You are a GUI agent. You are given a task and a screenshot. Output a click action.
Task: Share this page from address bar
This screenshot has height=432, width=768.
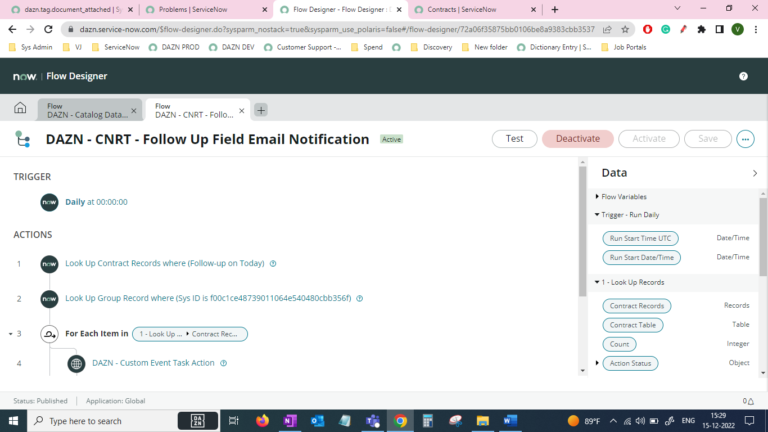[607, 29]
